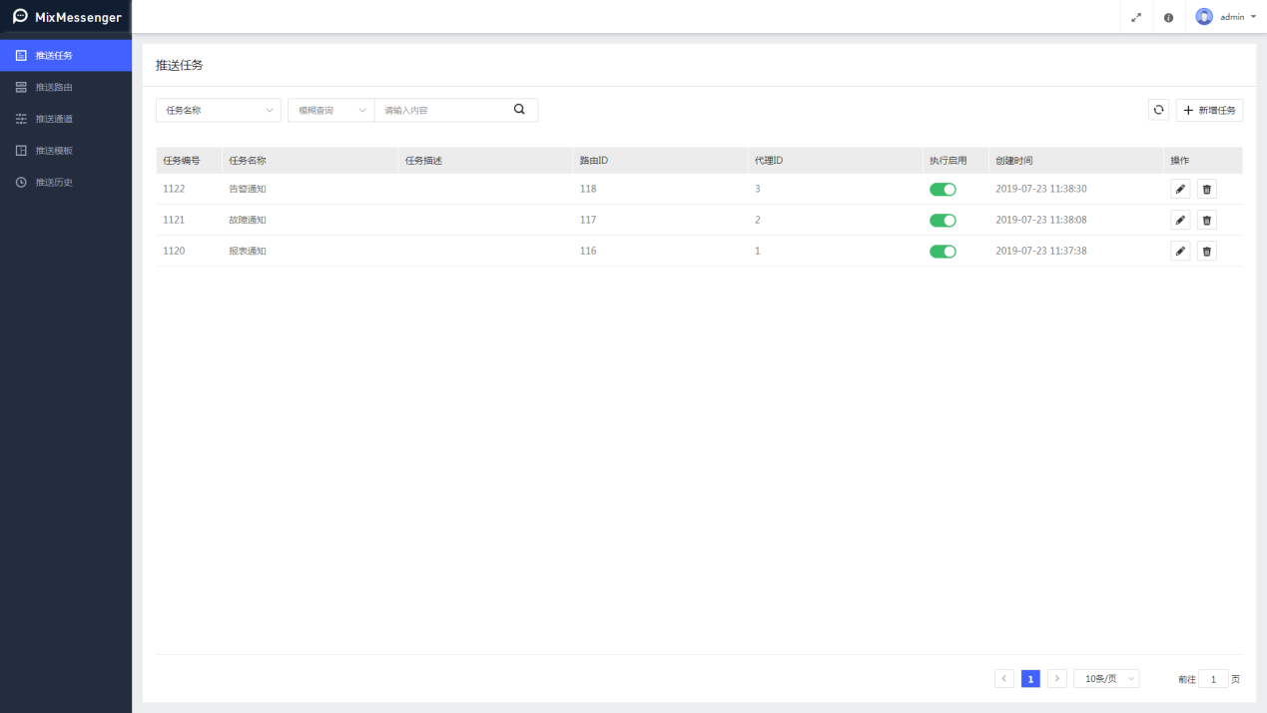Click the 新增任务 button
The height and width of the screenshot is (713, 1267).
[x=1209, y=110]
